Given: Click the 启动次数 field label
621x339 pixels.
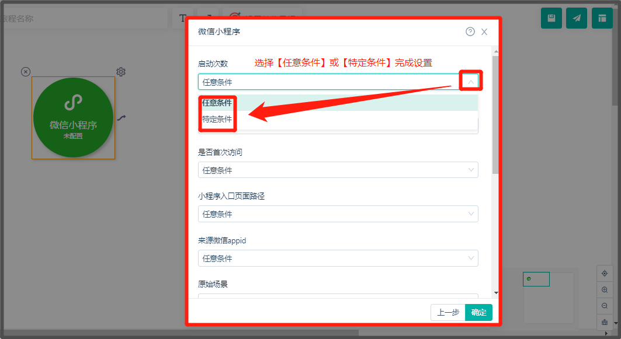Looking at the screenshot, I should (x=213, y=64).
